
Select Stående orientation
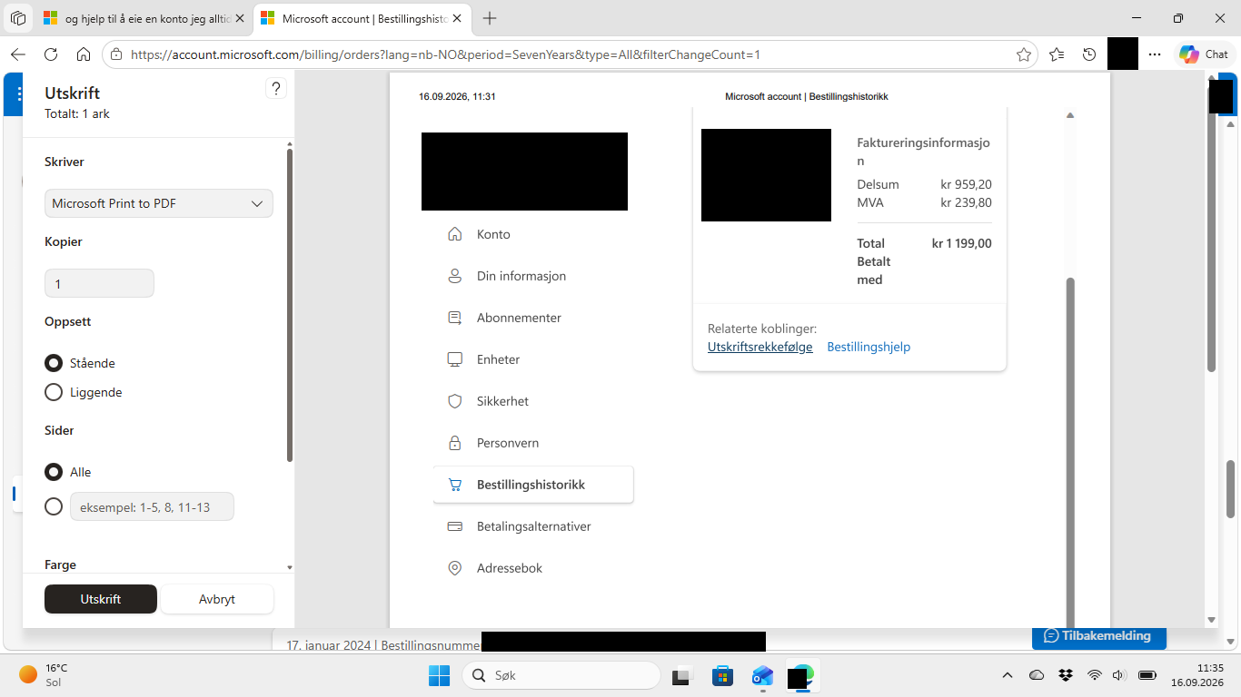(54, 363)
